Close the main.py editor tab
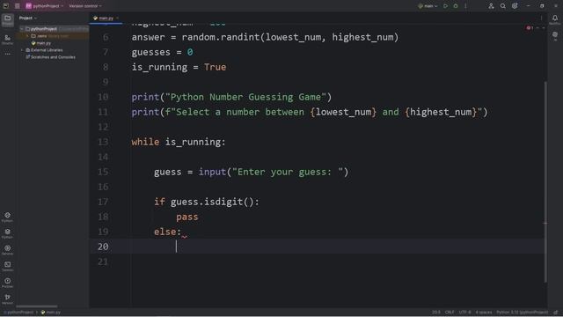Image resolution: width=563 pixels, height=317 pixels. pos(117,18)
